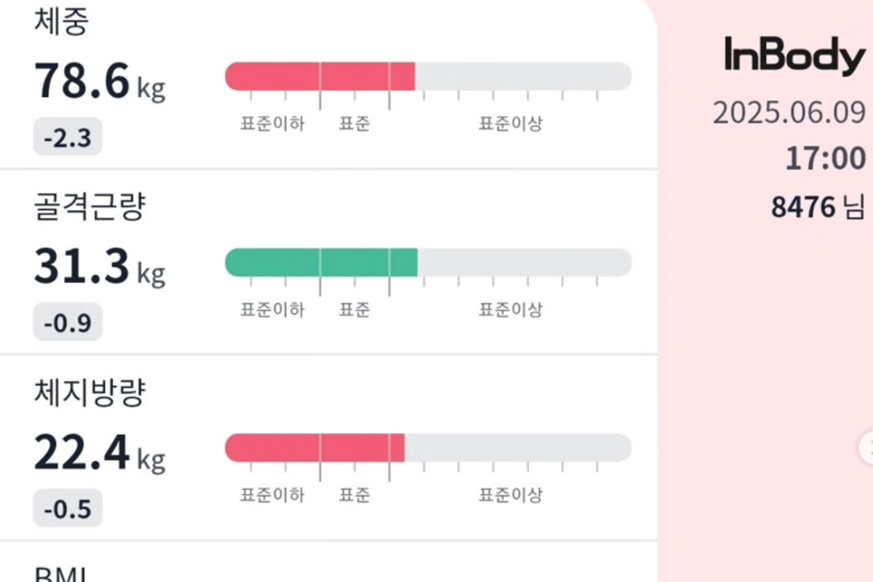Image resolution: width=873 pixels, height=582 pixels.
Task: Select the 골격근량 skeletal muscle section
Action: pyautogui.click(x=89, y=205)
